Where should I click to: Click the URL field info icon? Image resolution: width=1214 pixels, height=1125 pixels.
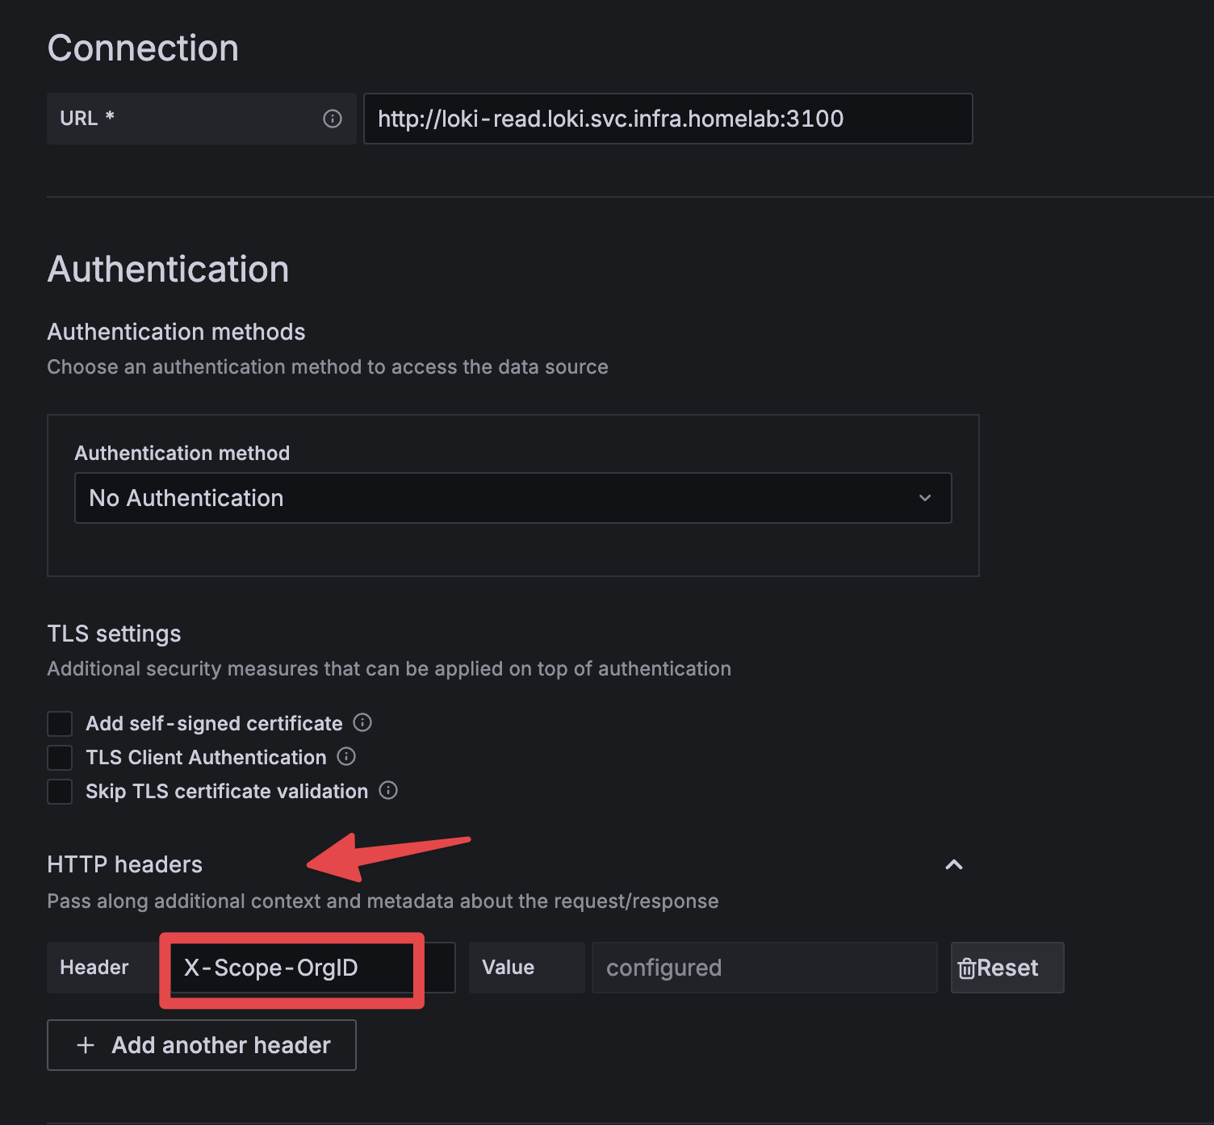pyautogui.click(x=333, y=119)
